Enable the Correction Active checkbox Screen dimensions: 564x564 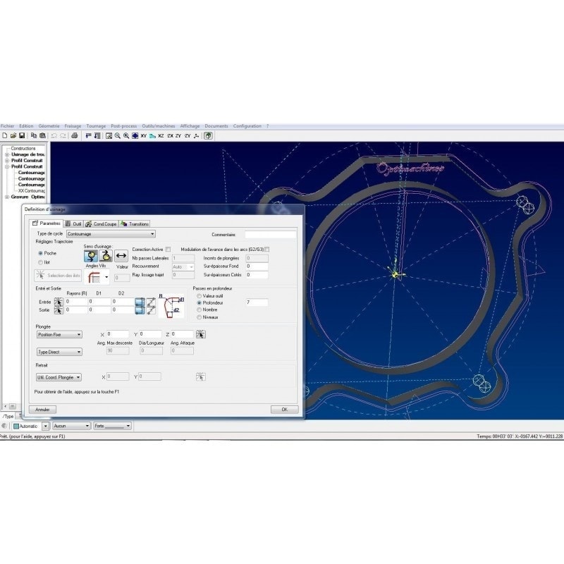(x=168, y=250)
